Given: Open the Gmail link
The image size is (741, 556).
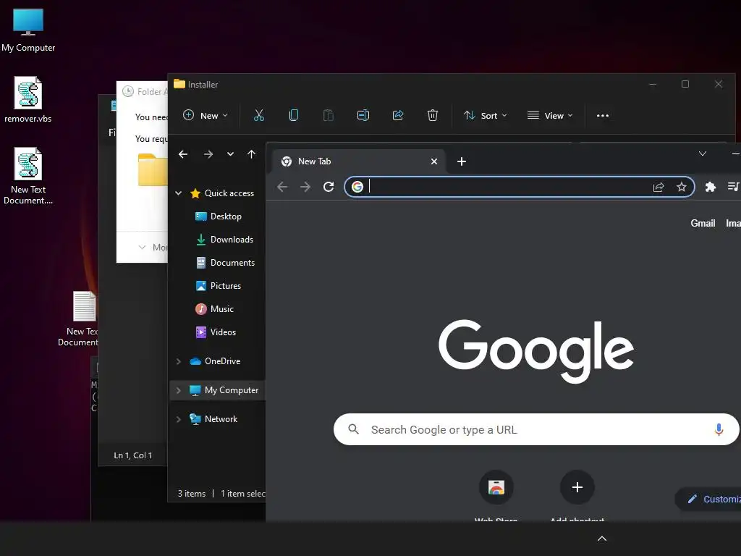Looking at the screenshot, I should 703,223.
